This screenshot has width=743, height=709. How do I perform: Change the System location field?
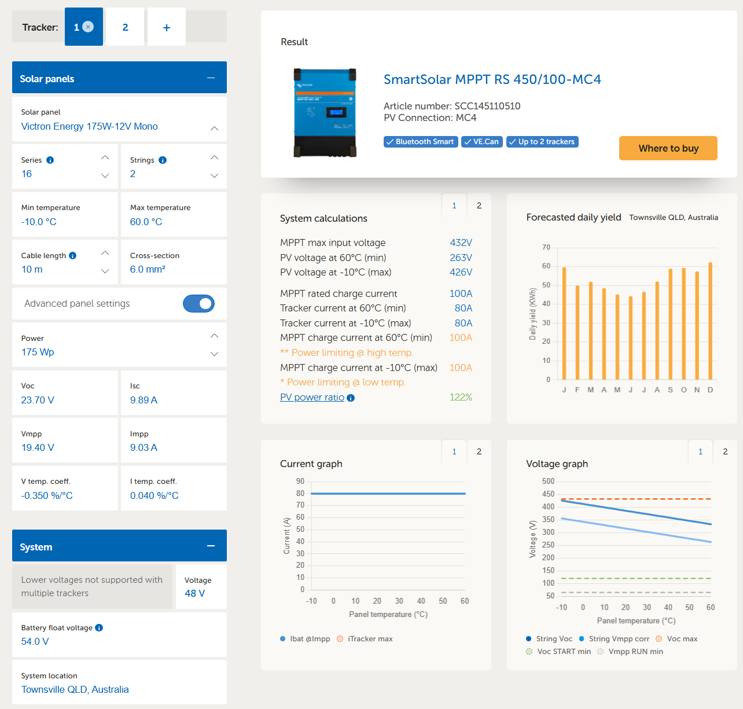(x=119, y=682)
